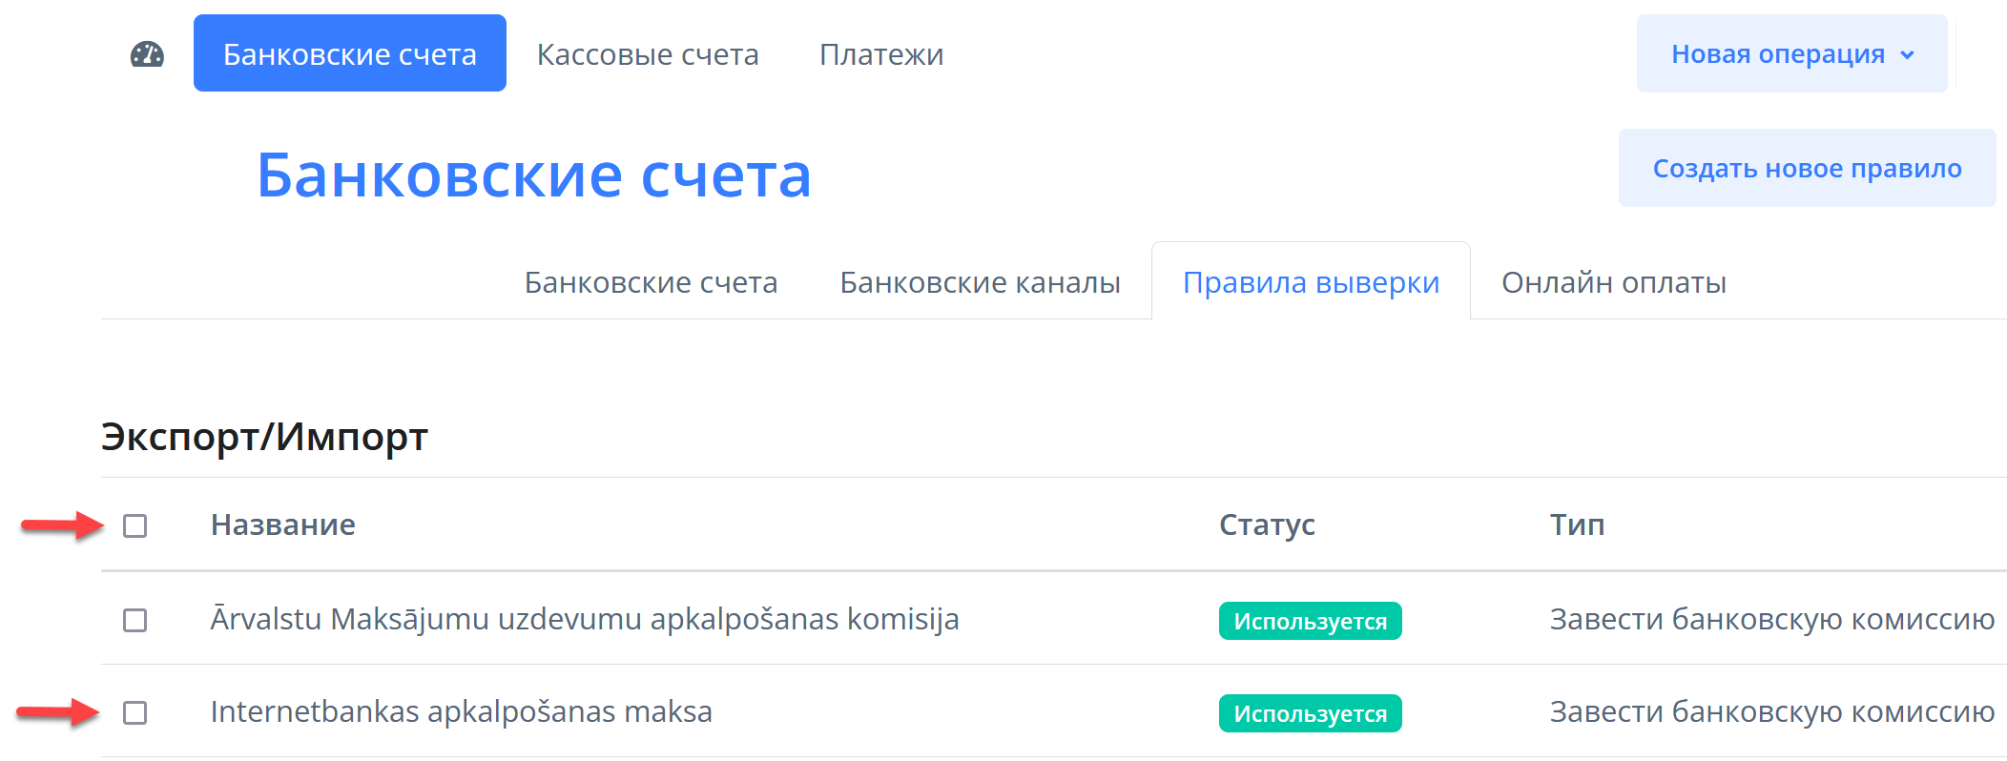The height and width of the screenshot is (761, 2007).
Task: Toggle the select-all checkbox in header
Action: [135, 525]
